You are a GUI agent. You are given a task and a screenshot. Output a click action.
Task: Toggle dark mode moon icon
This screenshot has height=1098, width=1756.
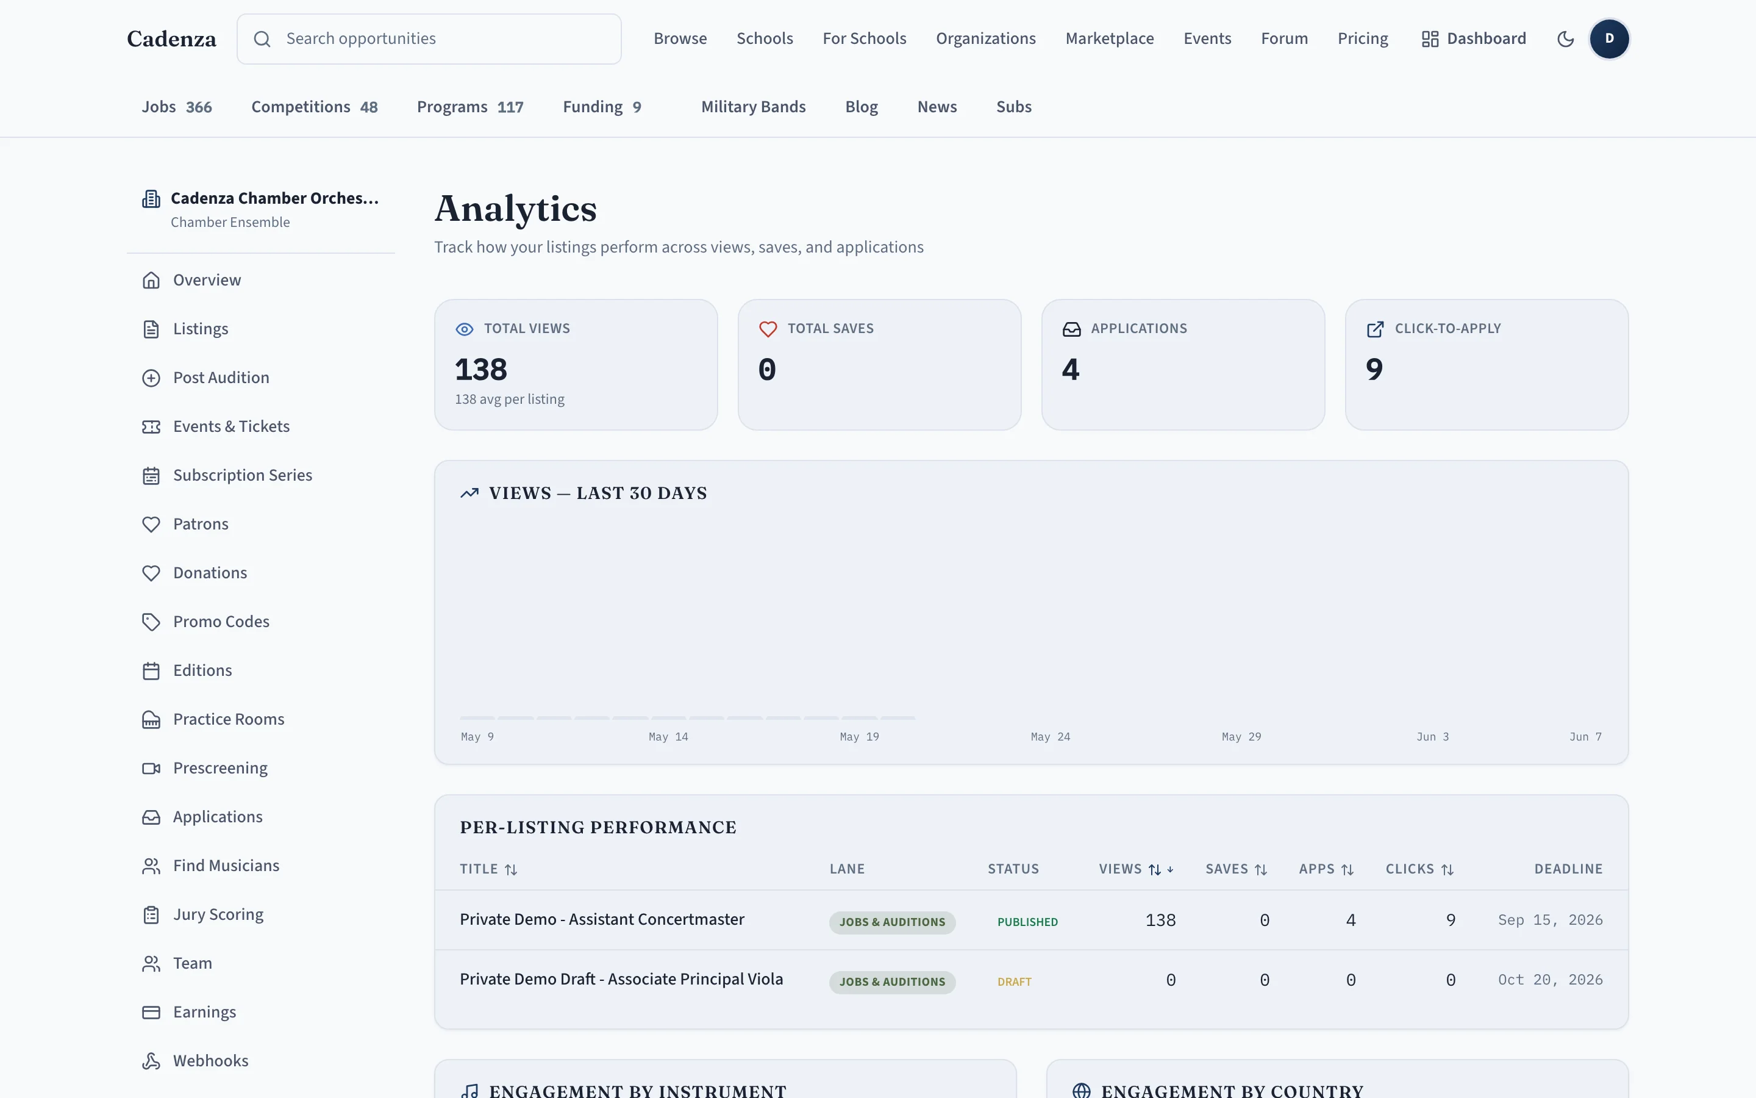(1565, 38)
